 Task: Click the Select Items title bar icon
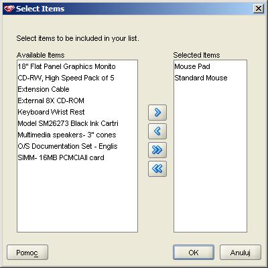click(9, 9)
